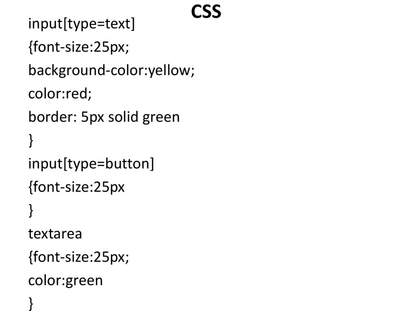
Task: Select green in the border line
Action: [x=161, y=118]
